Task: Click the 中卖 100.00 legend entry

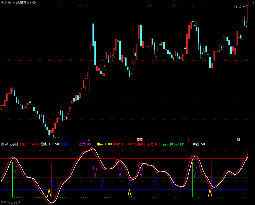Action: [123, 144]
